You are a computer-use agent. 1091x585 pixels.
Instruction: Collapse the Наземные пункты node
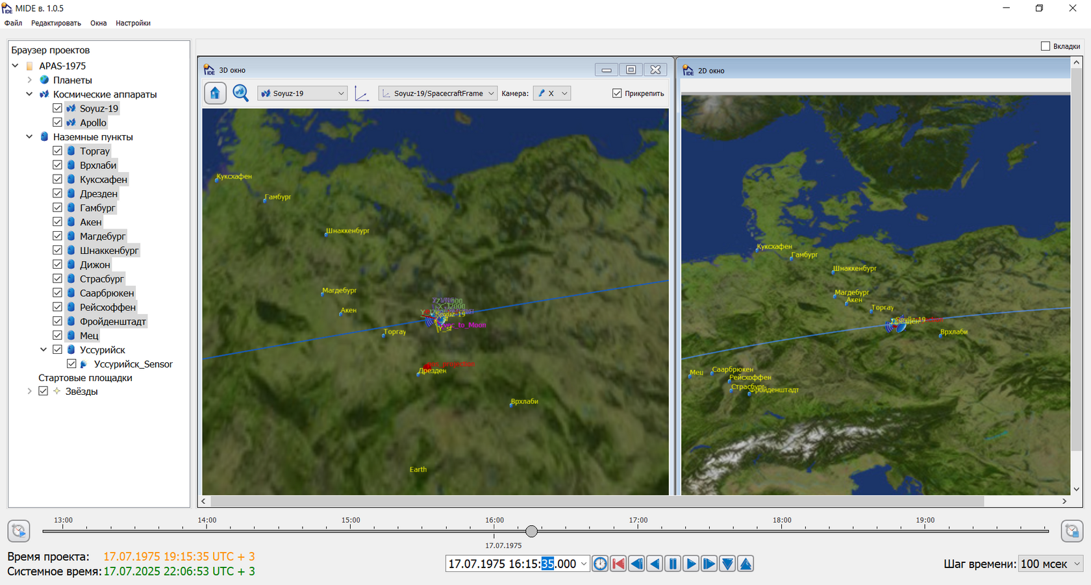point(29,137)
